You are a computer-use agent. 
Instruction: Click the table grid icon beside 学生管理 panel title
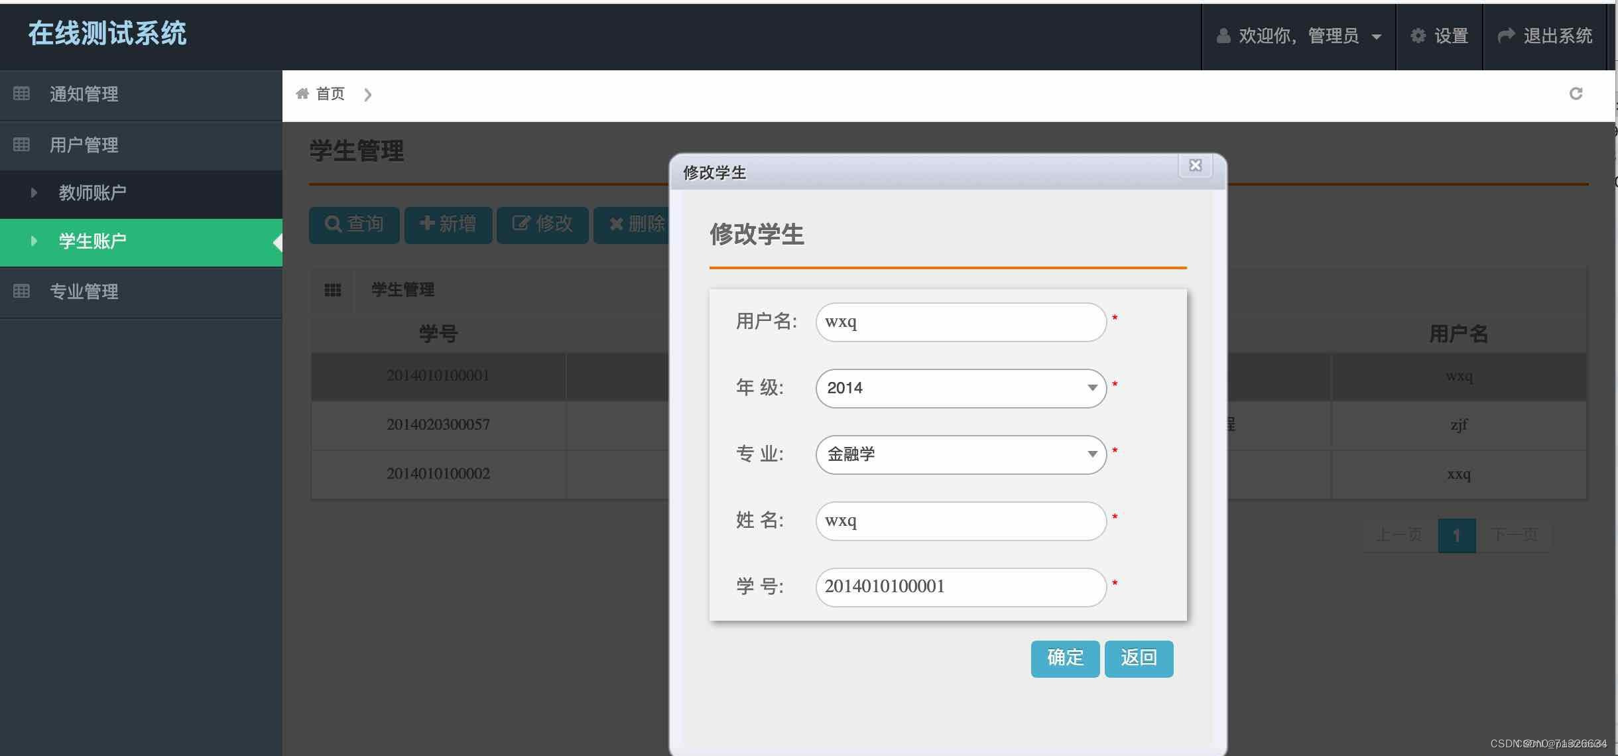coord(333,290)
